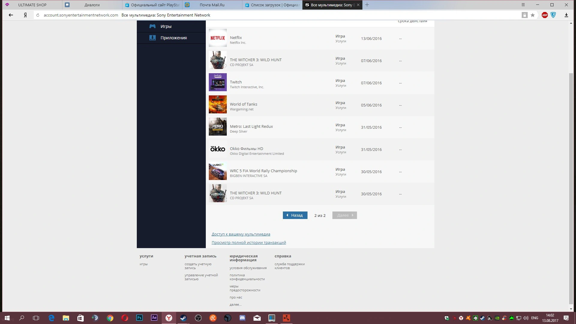Open Photoshop from the taskbar
The image size is (576, 324).
coord(139,318)
